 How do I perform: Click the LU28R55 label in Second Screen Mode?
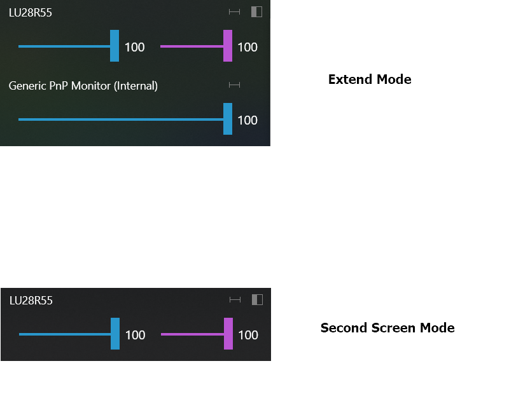[30, 300]
